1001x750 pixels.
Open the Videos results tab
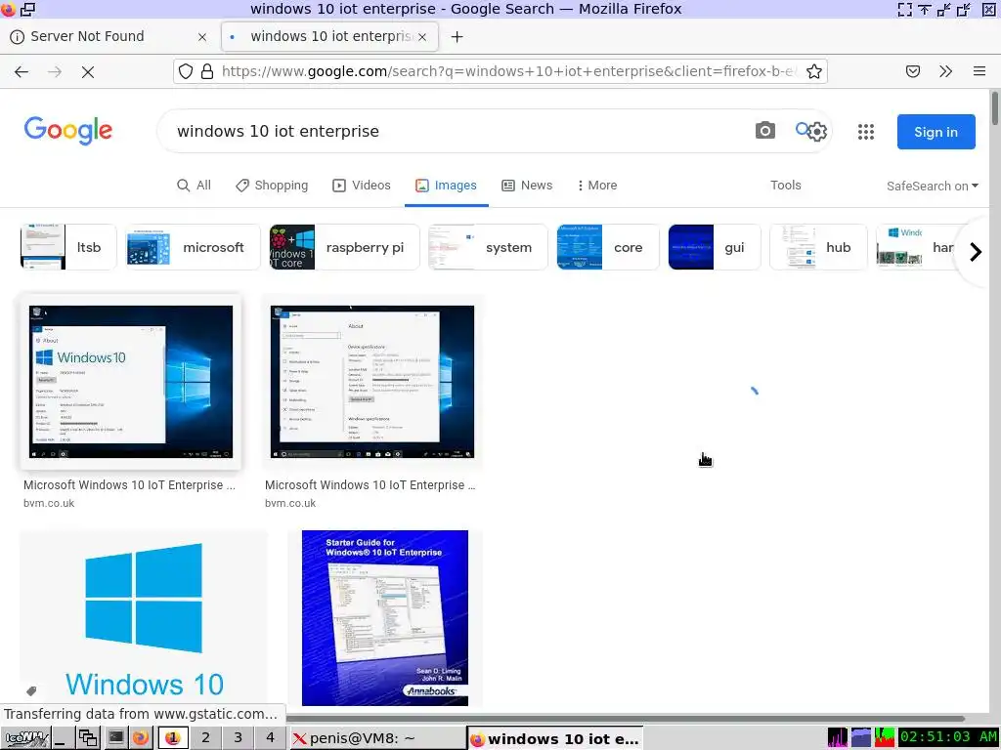coord(362,185)
